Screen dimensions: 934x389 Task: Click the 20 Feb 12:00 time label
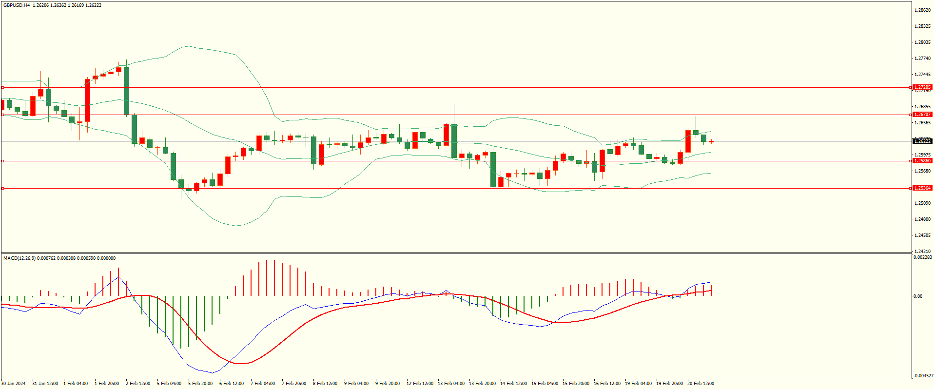(x=700, y=384)
